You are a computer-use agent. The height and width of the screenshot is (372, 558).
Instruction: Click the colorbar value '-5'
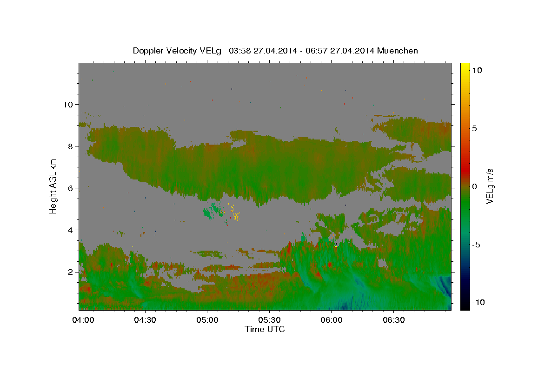point(476,245)
